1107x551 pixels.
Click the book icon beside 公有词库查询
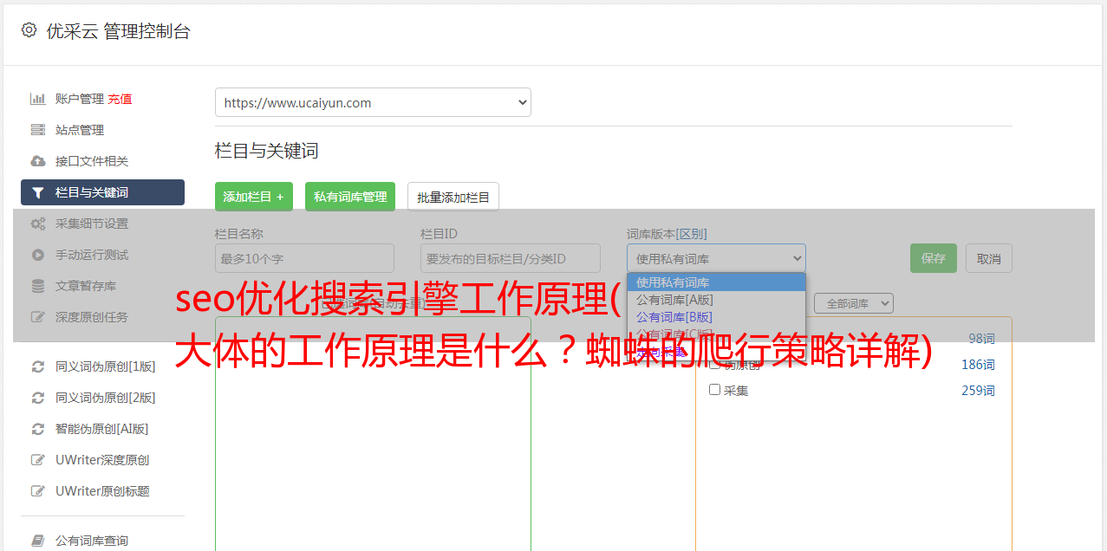click(38, 541)
